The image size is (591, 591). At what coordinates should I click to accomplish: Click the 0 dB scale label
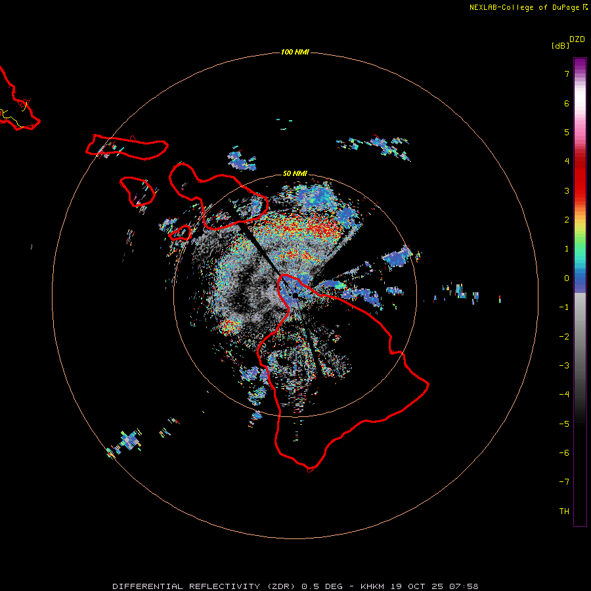[567, 278]
